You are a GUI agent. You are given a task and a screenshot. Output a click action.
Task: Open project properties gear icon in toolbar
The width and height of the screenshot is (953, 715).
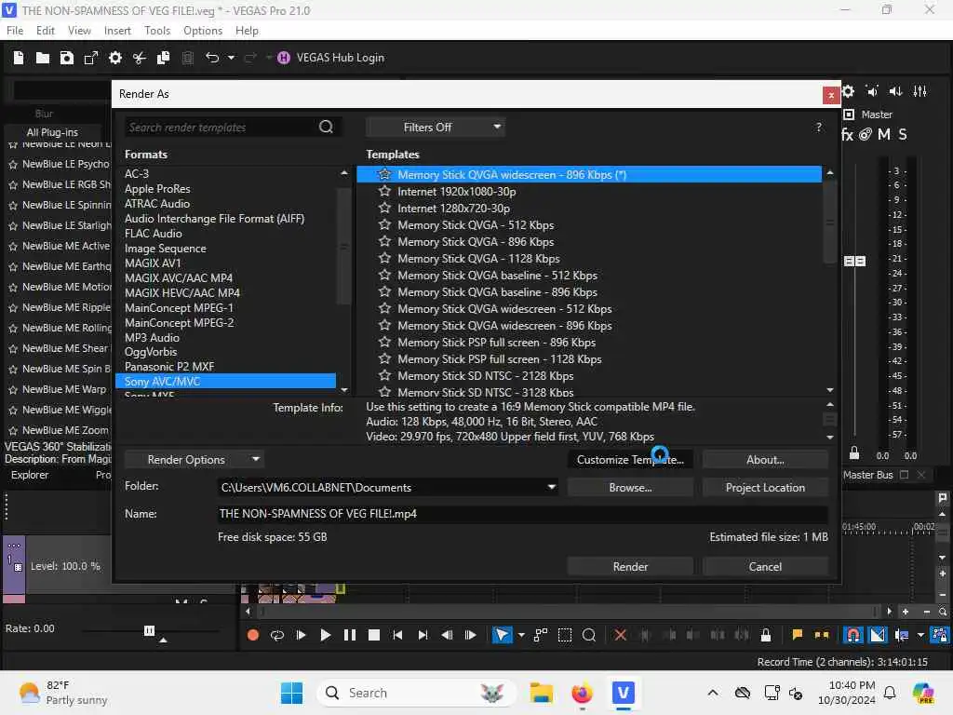pyautogui.click(x=114, y=58)
